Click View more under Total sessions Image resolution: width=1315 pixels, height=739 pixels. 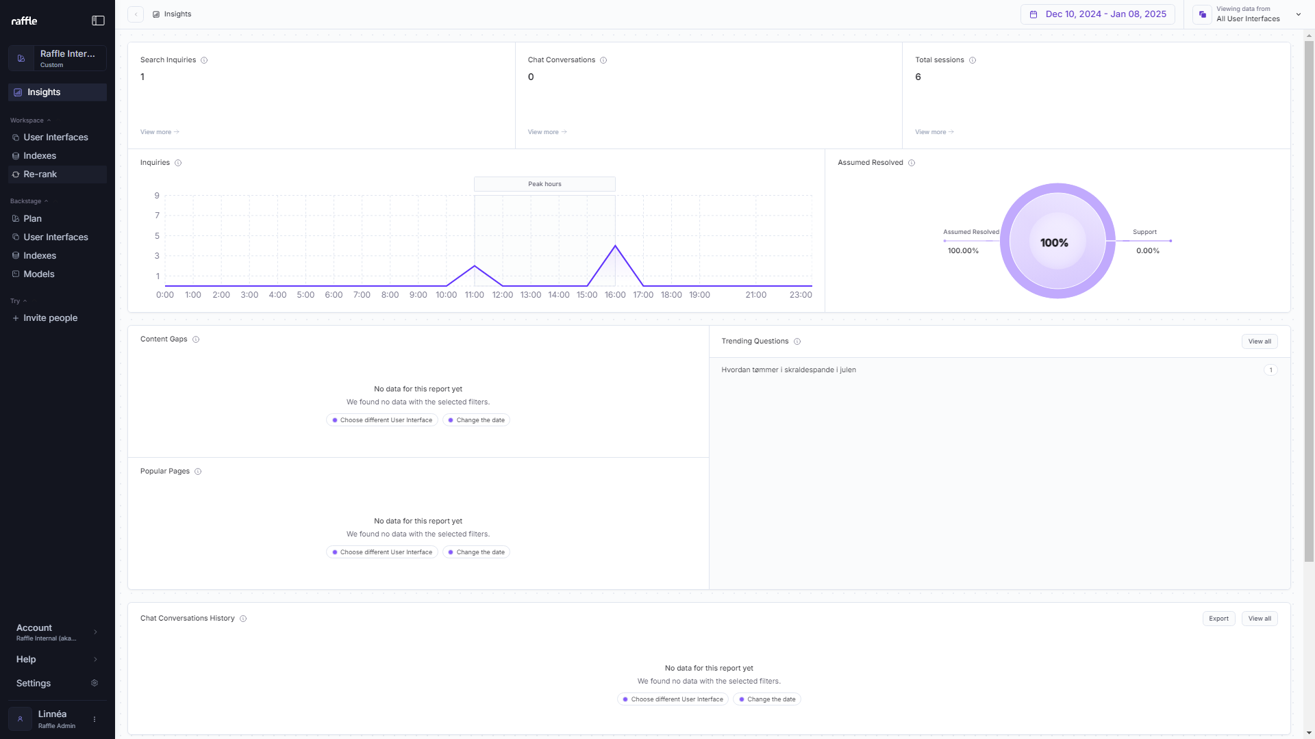tap(934, 132)
